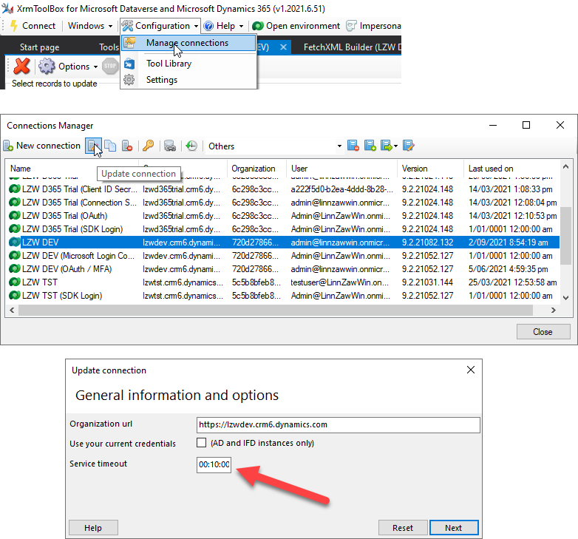Click the add connection file icon
578x539 pixels.
point(370,146)
